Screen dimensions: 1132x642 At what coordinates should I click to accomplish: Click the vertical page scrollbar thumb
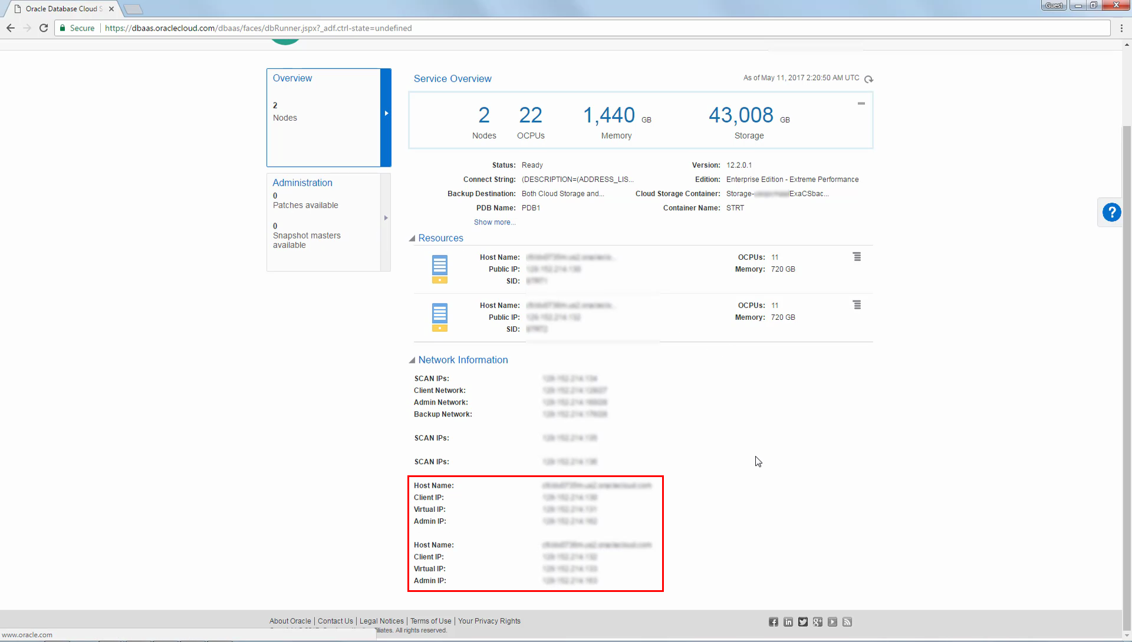[1127, 377]
